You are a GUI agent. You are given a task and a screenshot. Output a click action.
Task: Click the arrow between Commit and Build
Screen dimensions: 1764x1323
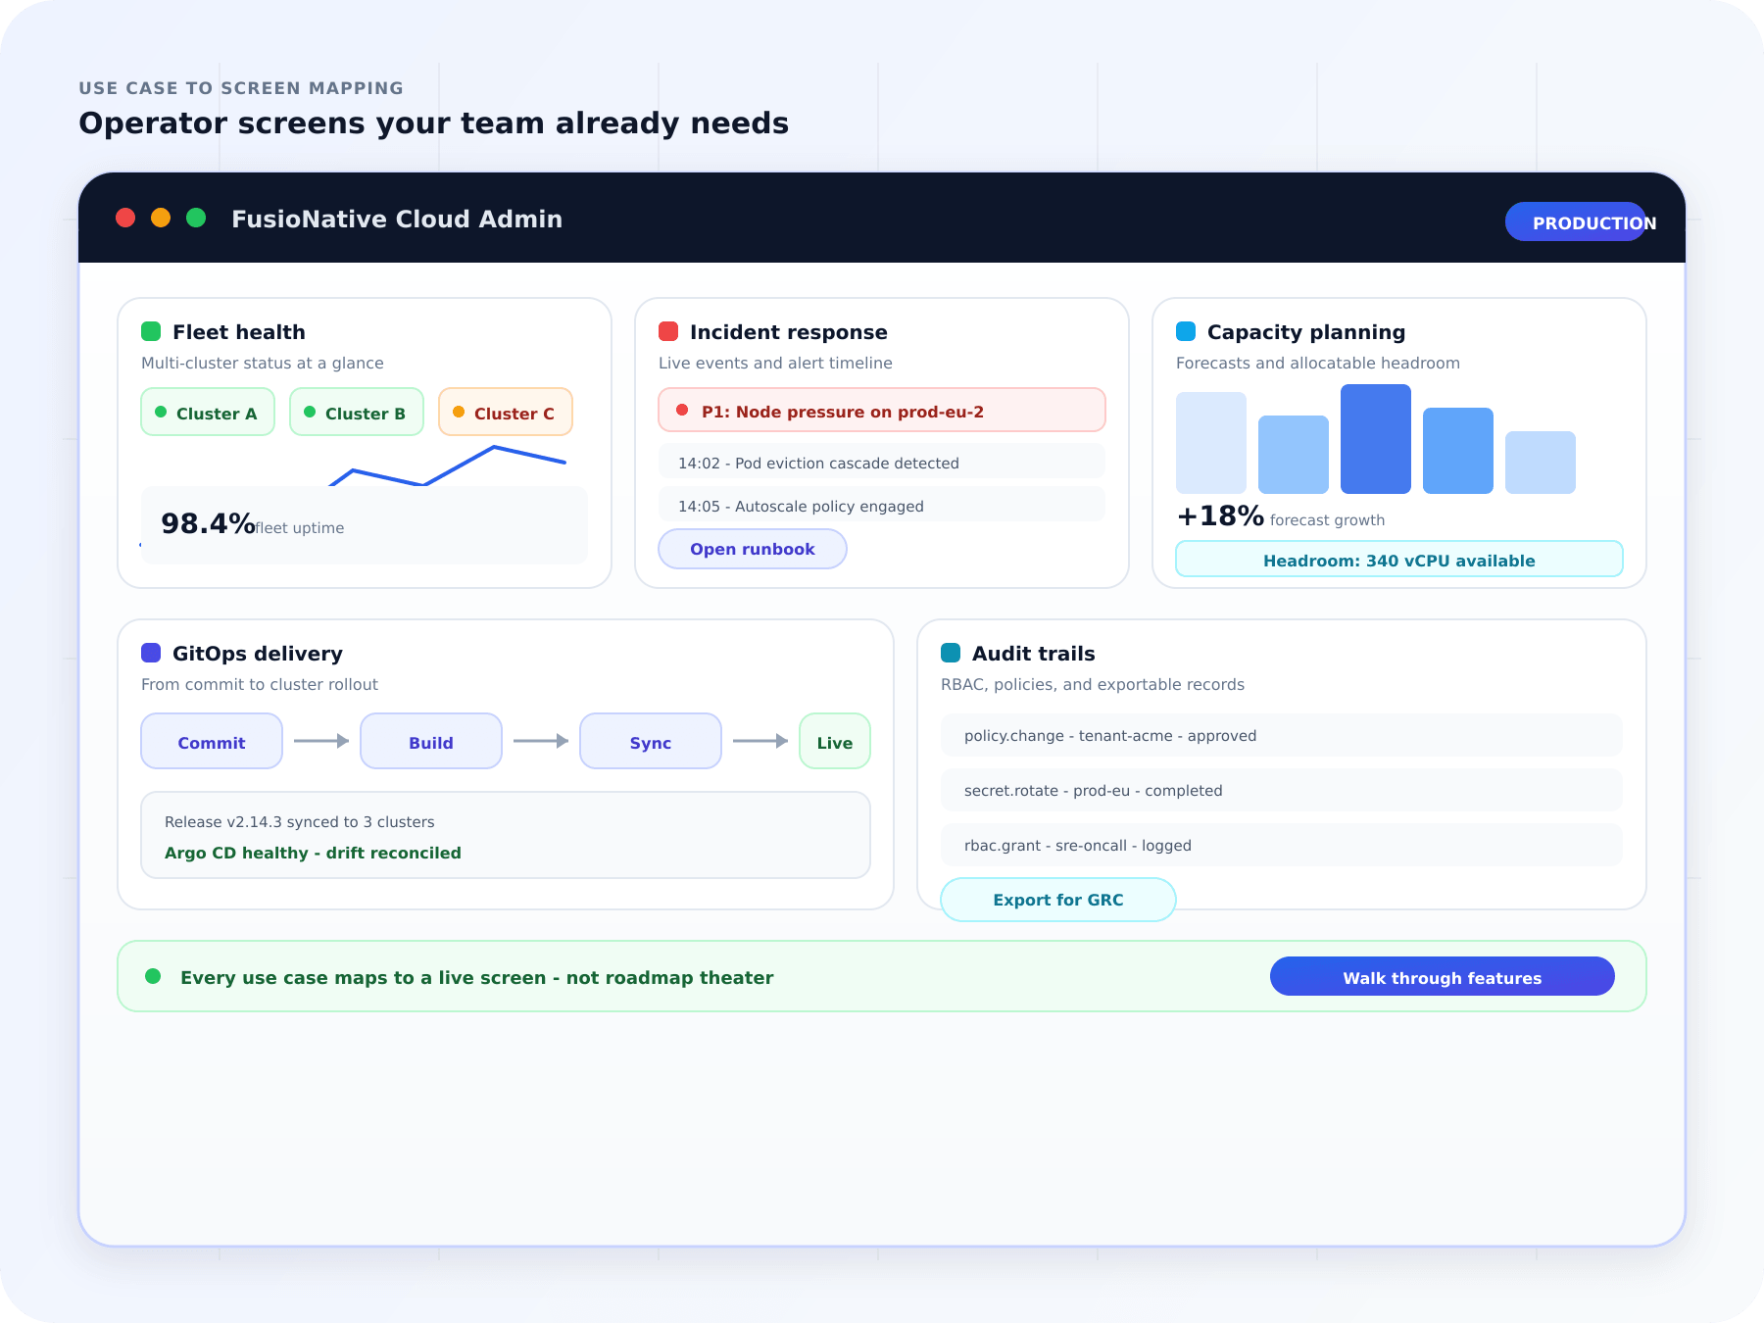[321, 741]
